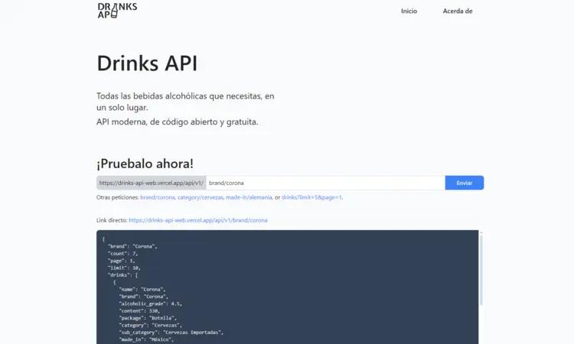The image size is (574, 344).
Task: Click the JSON response panel scrollbar
Action: coord(481,270)
